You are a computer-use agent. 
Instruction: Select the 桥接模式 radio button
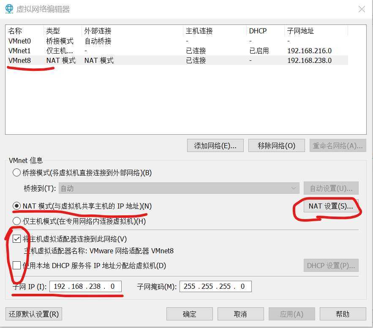click(16, 173)
